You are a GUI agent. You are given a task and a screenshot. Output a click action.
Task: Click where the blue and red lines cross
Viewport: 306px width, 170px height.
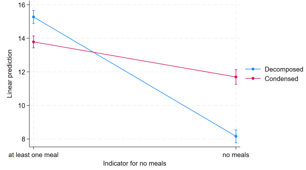(x=94, y=52)
